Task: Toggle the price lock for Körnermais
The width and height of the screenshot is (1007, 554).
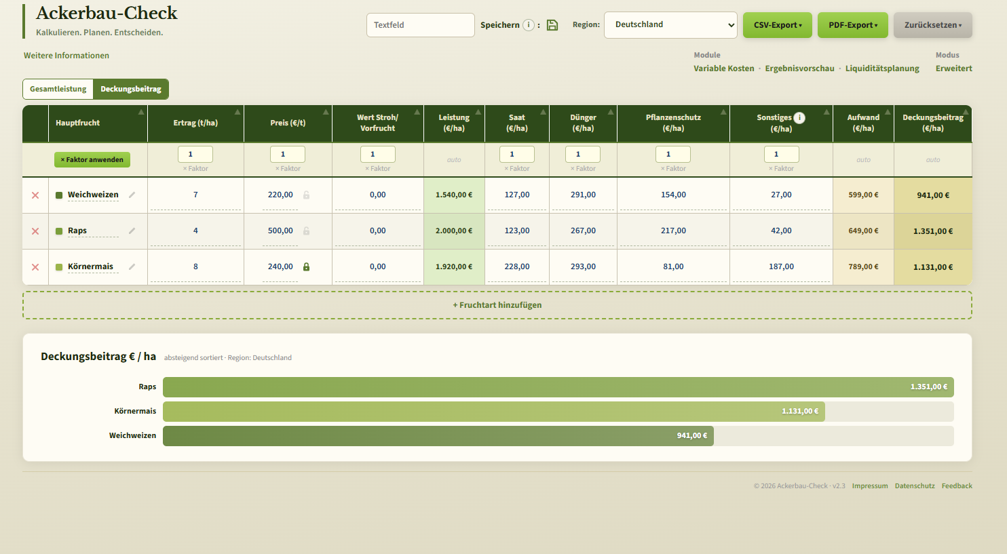Action: (x=306, y=266)
